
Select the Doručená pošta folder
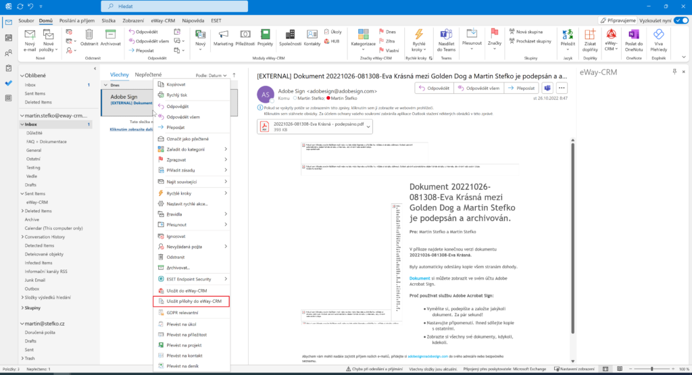(40, 332)
